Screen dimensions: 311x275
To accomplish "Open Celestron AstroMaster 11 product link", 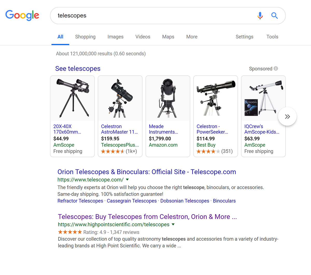I will pos(119,129).
